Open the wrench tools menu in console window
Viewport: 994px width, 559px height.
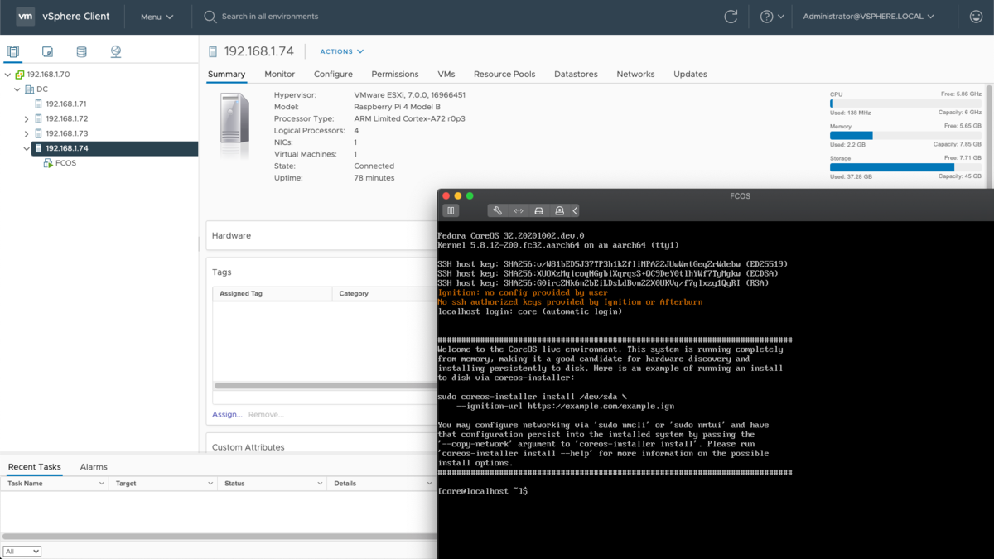click(498, 211)
